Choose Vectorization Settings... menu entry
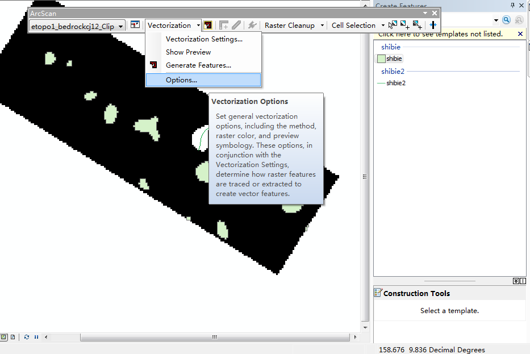The width and height of the screenshot is (530, 354). point(203,39)
